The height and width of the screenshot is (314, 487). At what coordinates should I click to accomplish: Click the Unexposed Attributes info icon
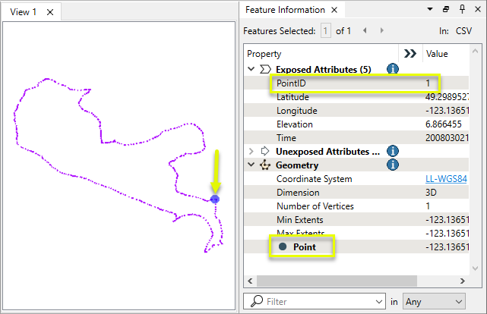tap(393, 151)
